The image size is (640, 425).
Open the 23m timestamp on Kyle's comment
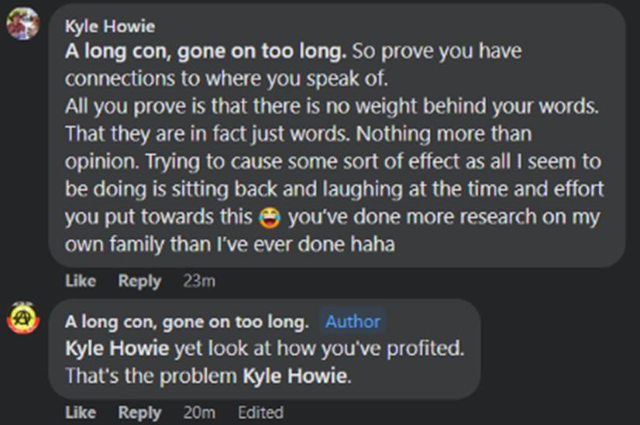(x=199, y=281)
